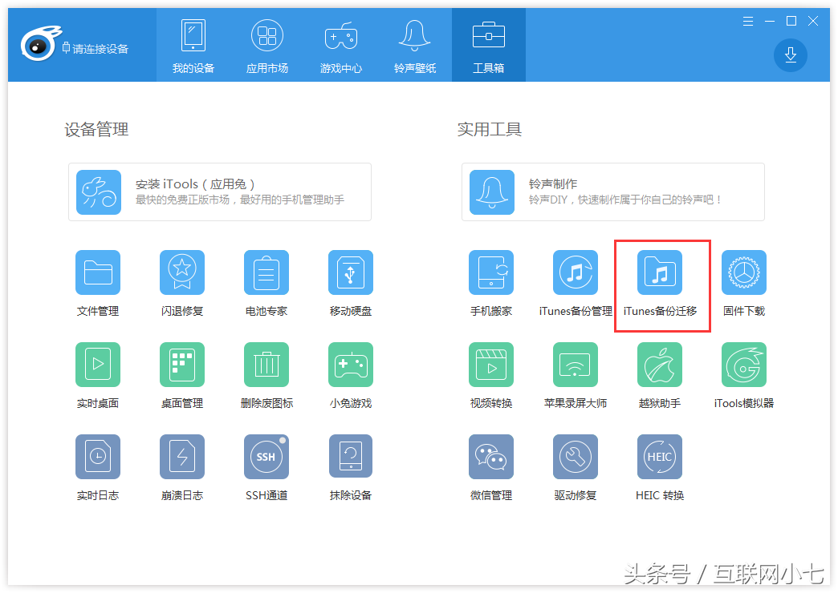
Task: Open the 固件下载 firmware download tool
Action: coord(744,273)
